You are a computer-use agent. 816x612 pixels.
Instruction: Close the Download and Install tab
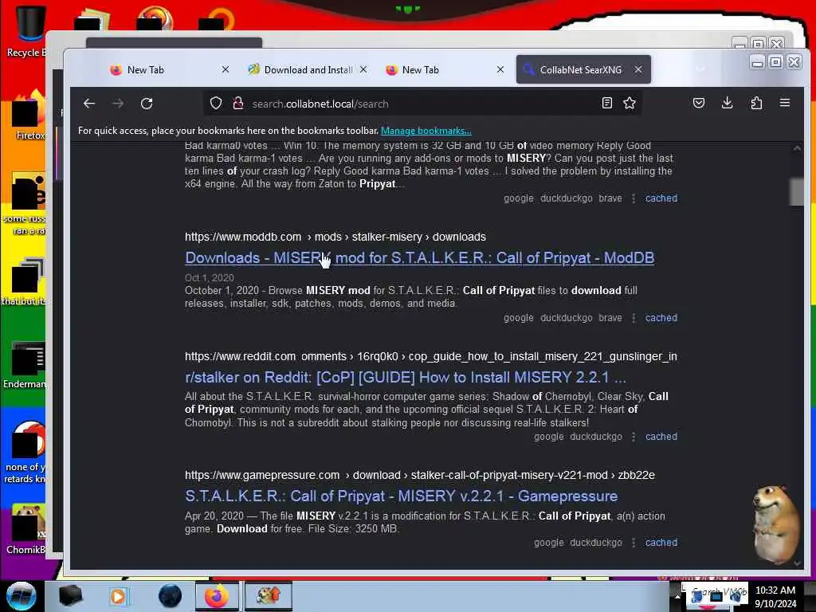click(x=363, y=69)
